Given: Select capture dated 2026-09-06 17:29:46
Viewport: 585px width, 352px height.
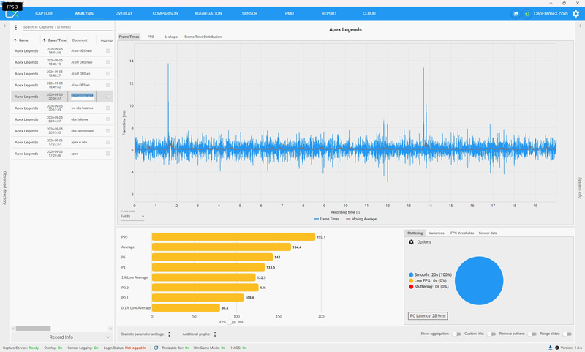Looking at the screenshot, I should (x=62, y=154).
